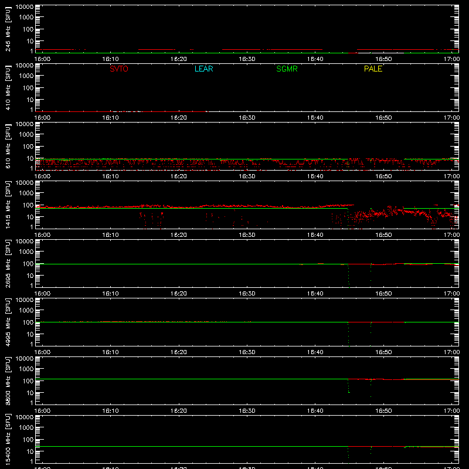Click the yellow PALE station label
This screenshot has width=469, height=469.
[373, 69]
